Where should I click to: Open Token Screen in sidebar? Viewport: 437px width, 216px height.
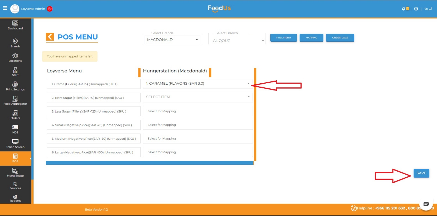pyautogui.click(x=15, y=144)
